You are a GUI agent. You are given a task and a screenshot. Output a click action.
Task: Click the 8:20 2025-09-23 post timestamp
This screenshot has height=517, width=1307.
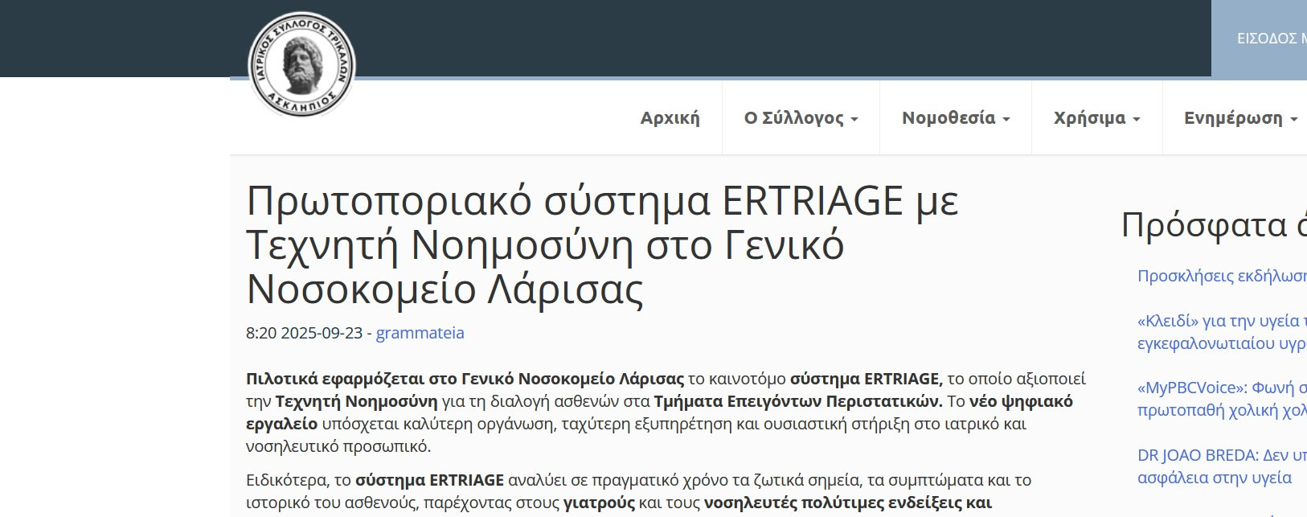304,333
